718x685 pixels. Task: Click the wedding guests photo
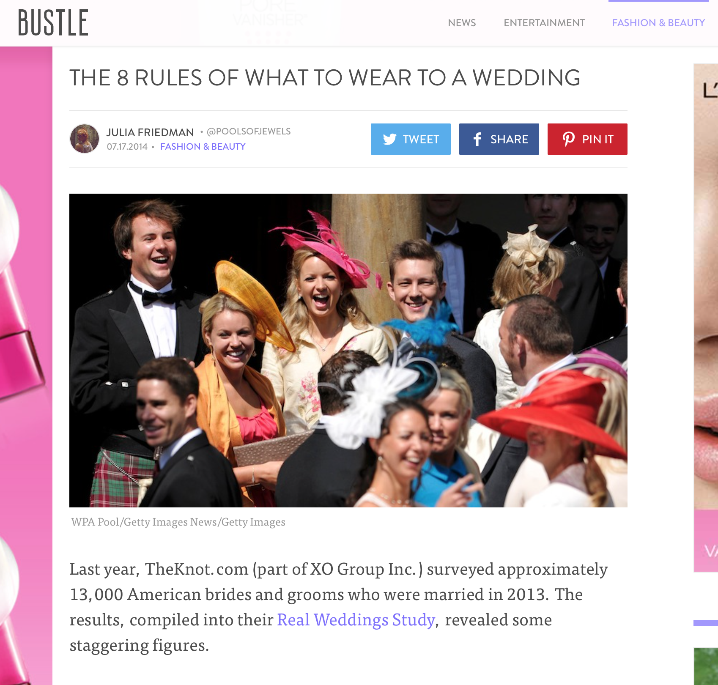[348, 351]
